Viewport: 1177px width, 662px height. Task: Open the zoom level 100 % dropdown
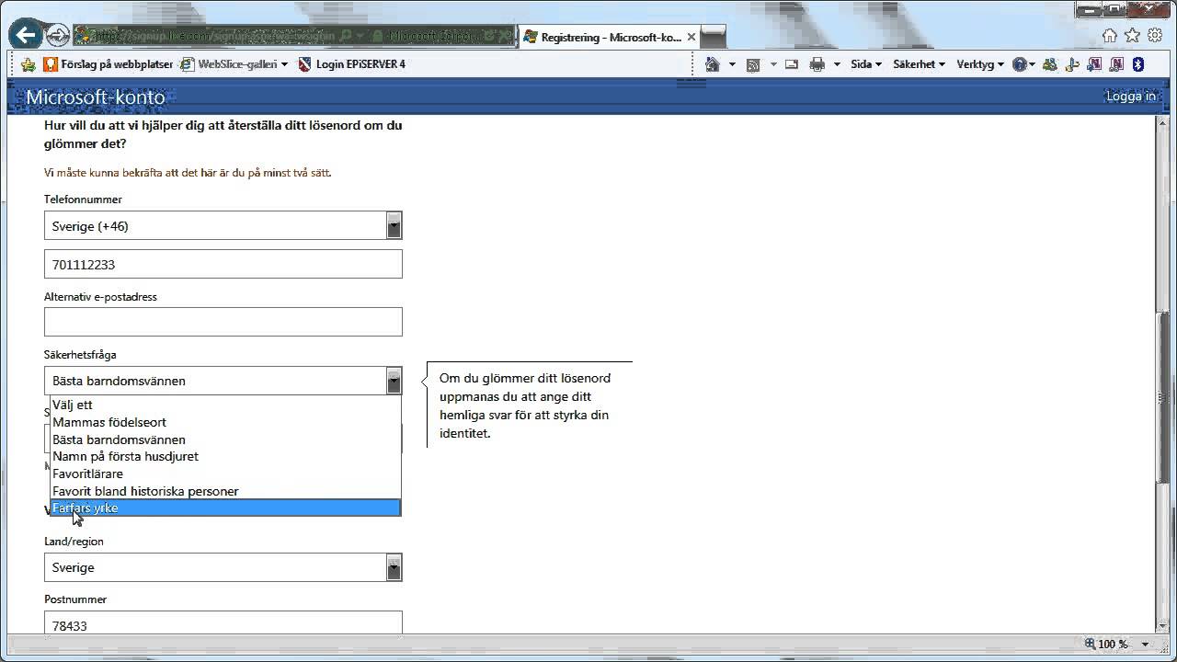tap(1146, 645)
